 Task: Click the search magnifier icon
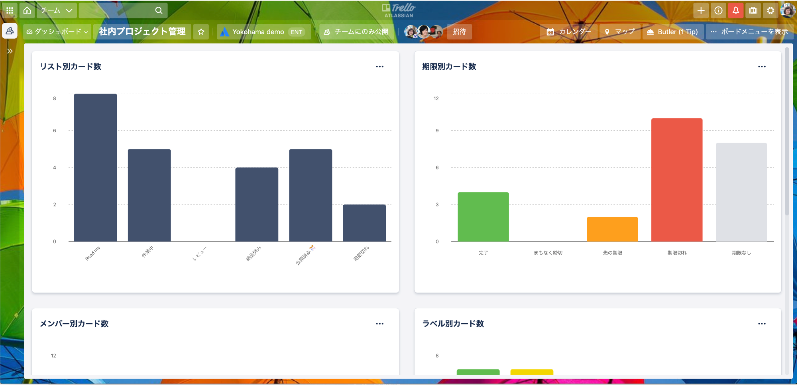(x=159, y=10)
